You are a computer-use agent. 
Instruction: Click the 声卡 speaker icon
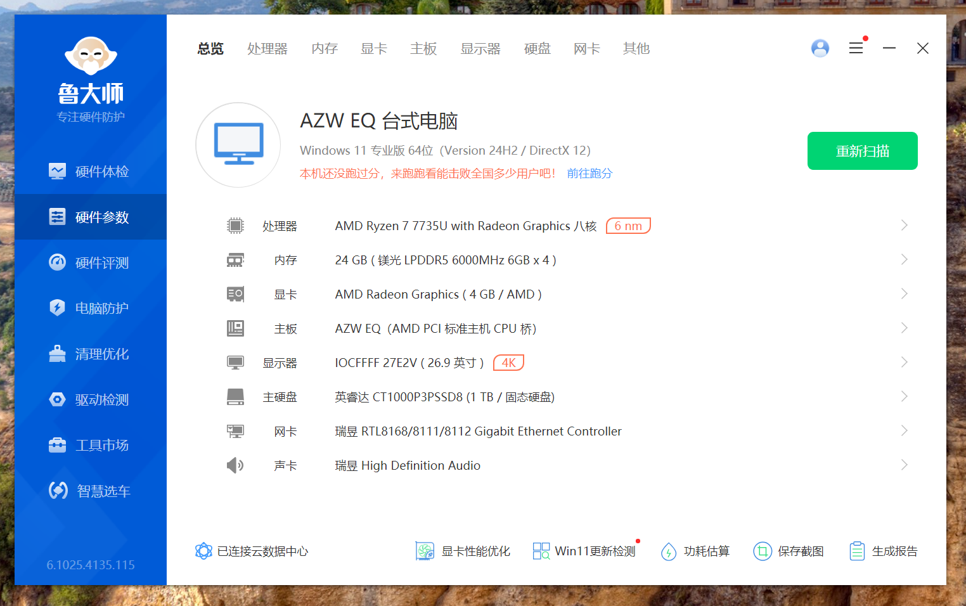pyautogui.click(x=235, y=465)
